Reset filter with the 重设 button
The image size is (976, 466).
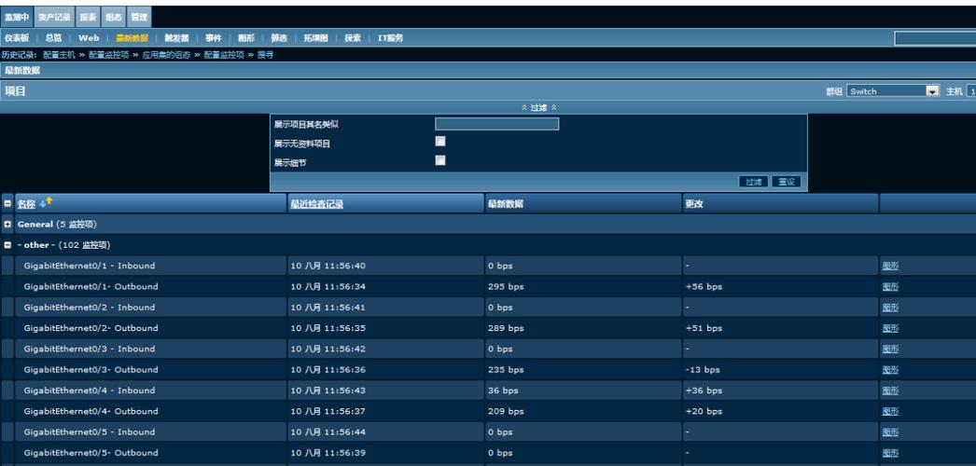pyautogui.click(x=787, y=182)
